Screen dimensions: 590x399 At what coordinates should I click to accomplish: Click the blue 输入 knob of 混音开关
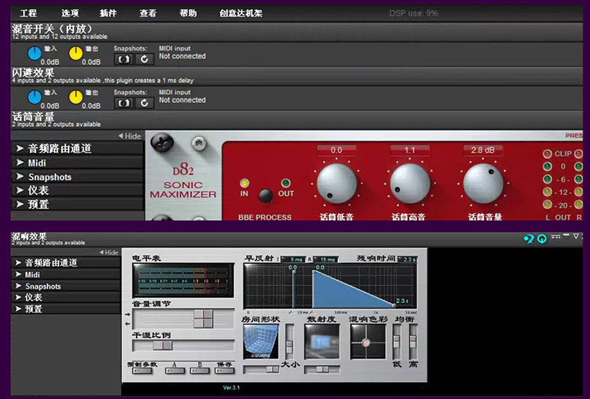coord(34,54)
